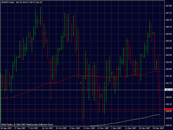The width and height of the screenshot is (173, 130).
Task: Click the 161.24 current price label
Action: [169, 90]
